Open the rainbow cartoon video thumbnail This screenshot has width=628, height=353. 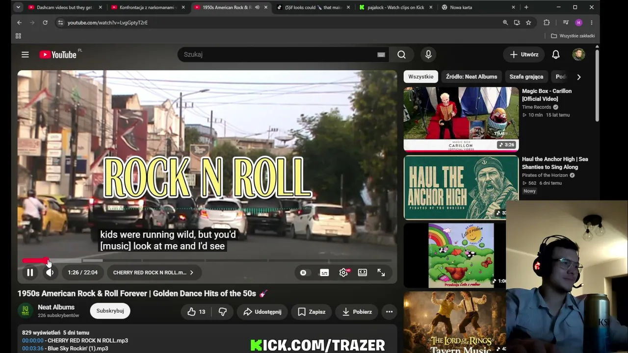(455, 255)
